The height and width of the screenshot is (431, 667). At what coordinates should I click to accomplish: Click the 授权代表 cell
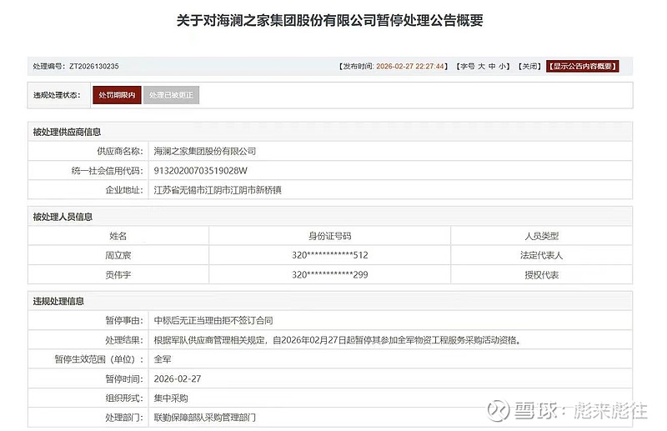tap(541, 275)
